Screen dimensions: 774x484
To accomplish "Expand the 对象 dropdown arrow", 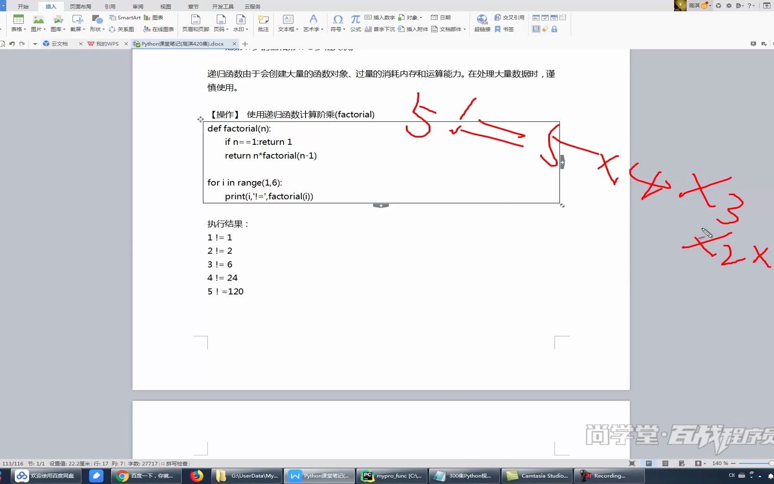I will 421,17.
